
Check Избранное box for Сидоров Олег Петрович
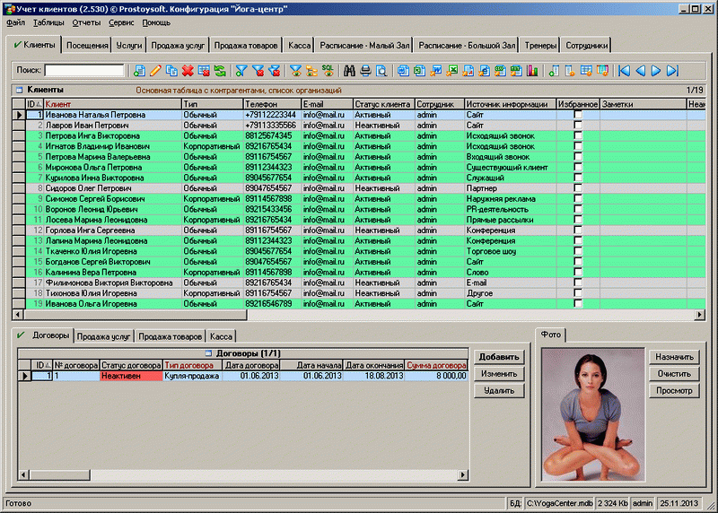578,188
